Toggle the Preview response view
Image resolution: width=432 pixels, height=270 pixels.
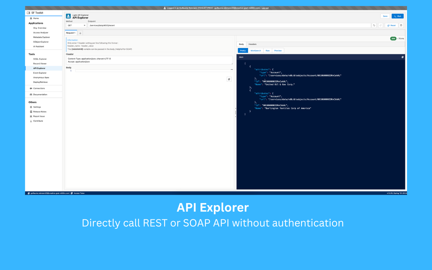[x=278, y=50]
